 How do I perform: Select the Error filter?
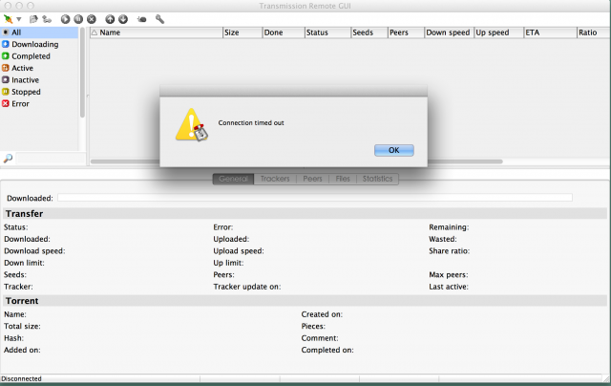point(39,104)
